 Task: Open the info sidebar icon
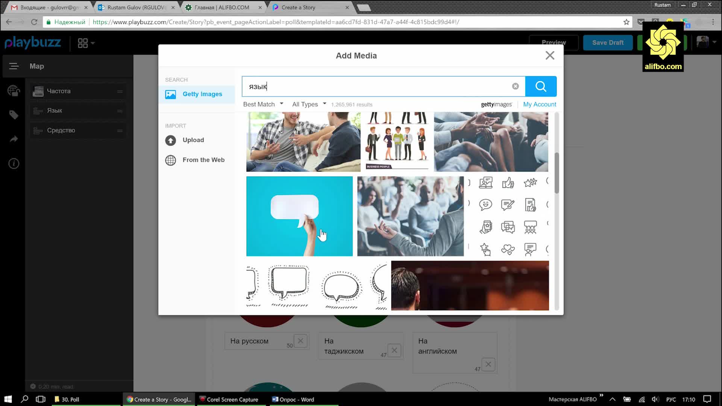click(14, 164)
